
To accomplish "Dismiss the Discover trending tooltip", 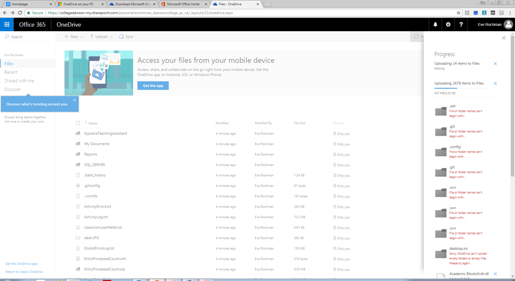I will click(74, 100).
